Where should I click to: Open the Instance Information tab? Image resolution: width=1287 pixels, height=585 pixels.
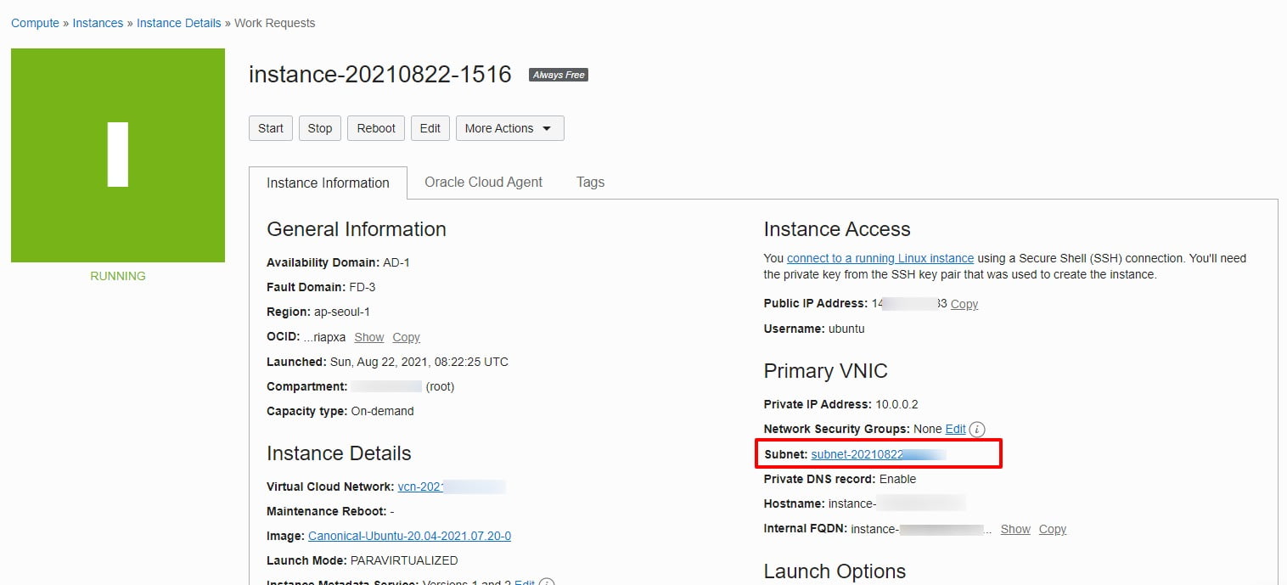point(328,183)
